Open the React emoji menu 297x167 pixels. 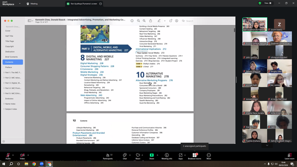(138, 156)
